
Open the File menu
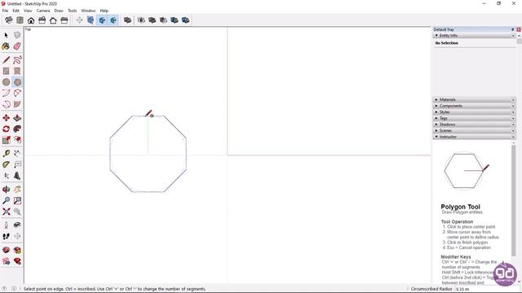5,11
